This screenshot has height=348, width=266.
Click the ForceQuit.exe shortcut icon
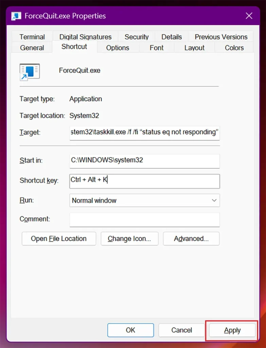point(30,72)
